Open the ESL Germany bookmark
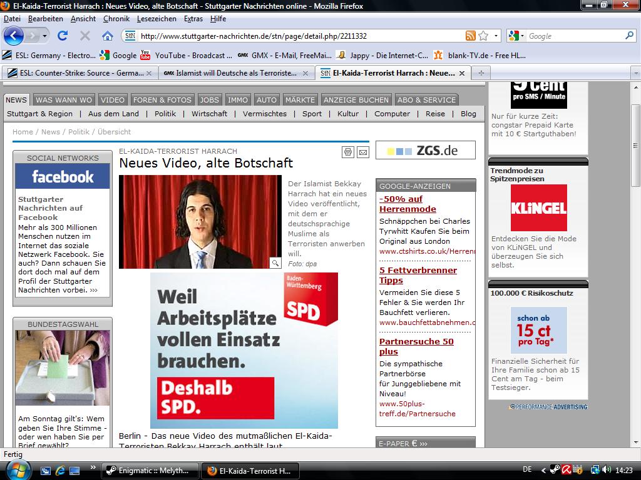The height and width of the screenshot is (480, 641). coord(49,55)
